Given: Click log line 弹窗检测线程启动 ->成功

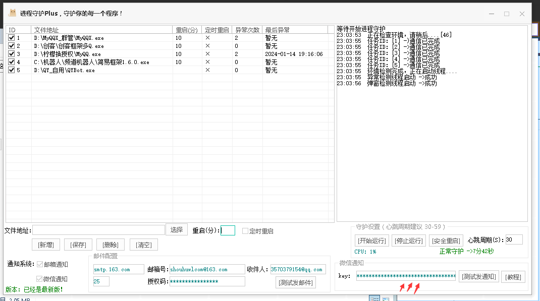Looking at the screenshot, I should point(387,83).
